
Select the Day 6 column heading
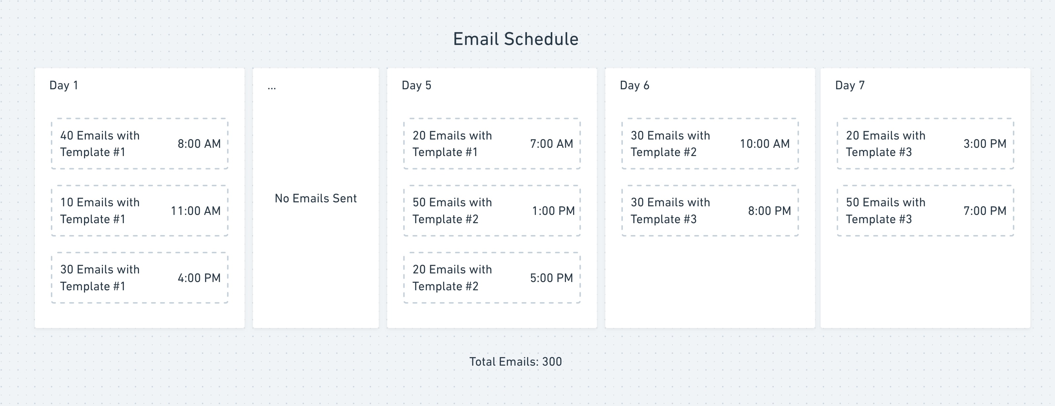pyautogui.click(x=634, y=85)
